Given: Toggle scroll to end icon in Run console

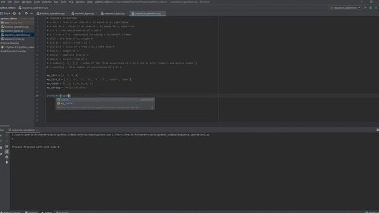Looking at the screenshot, I should click(7, 151).
